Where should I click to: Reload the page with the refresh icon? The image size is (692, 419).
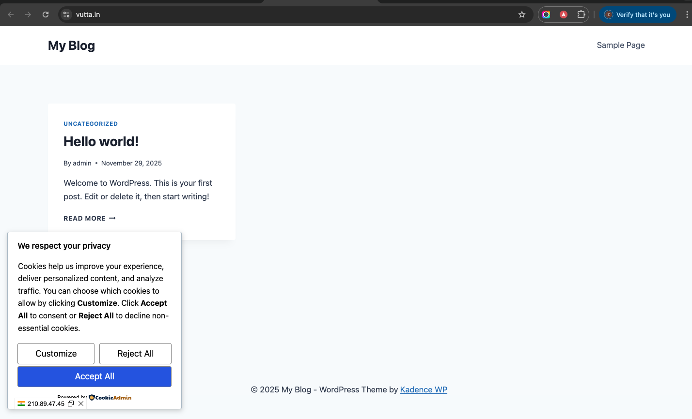(46, 15)
